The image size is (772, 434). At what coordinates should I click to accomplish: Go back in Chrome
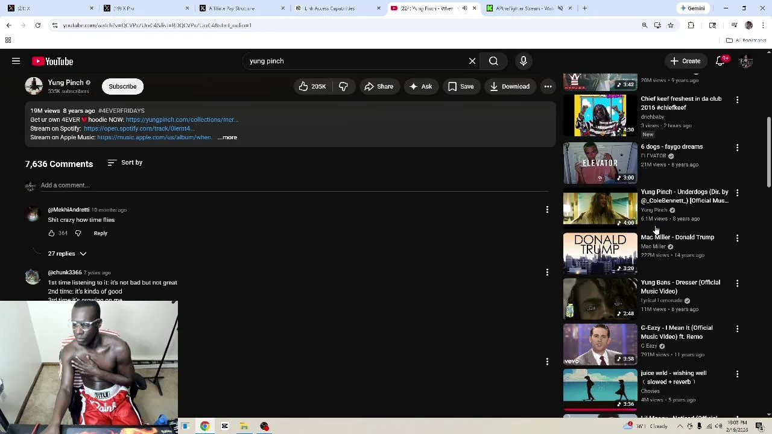pos(9,25)
